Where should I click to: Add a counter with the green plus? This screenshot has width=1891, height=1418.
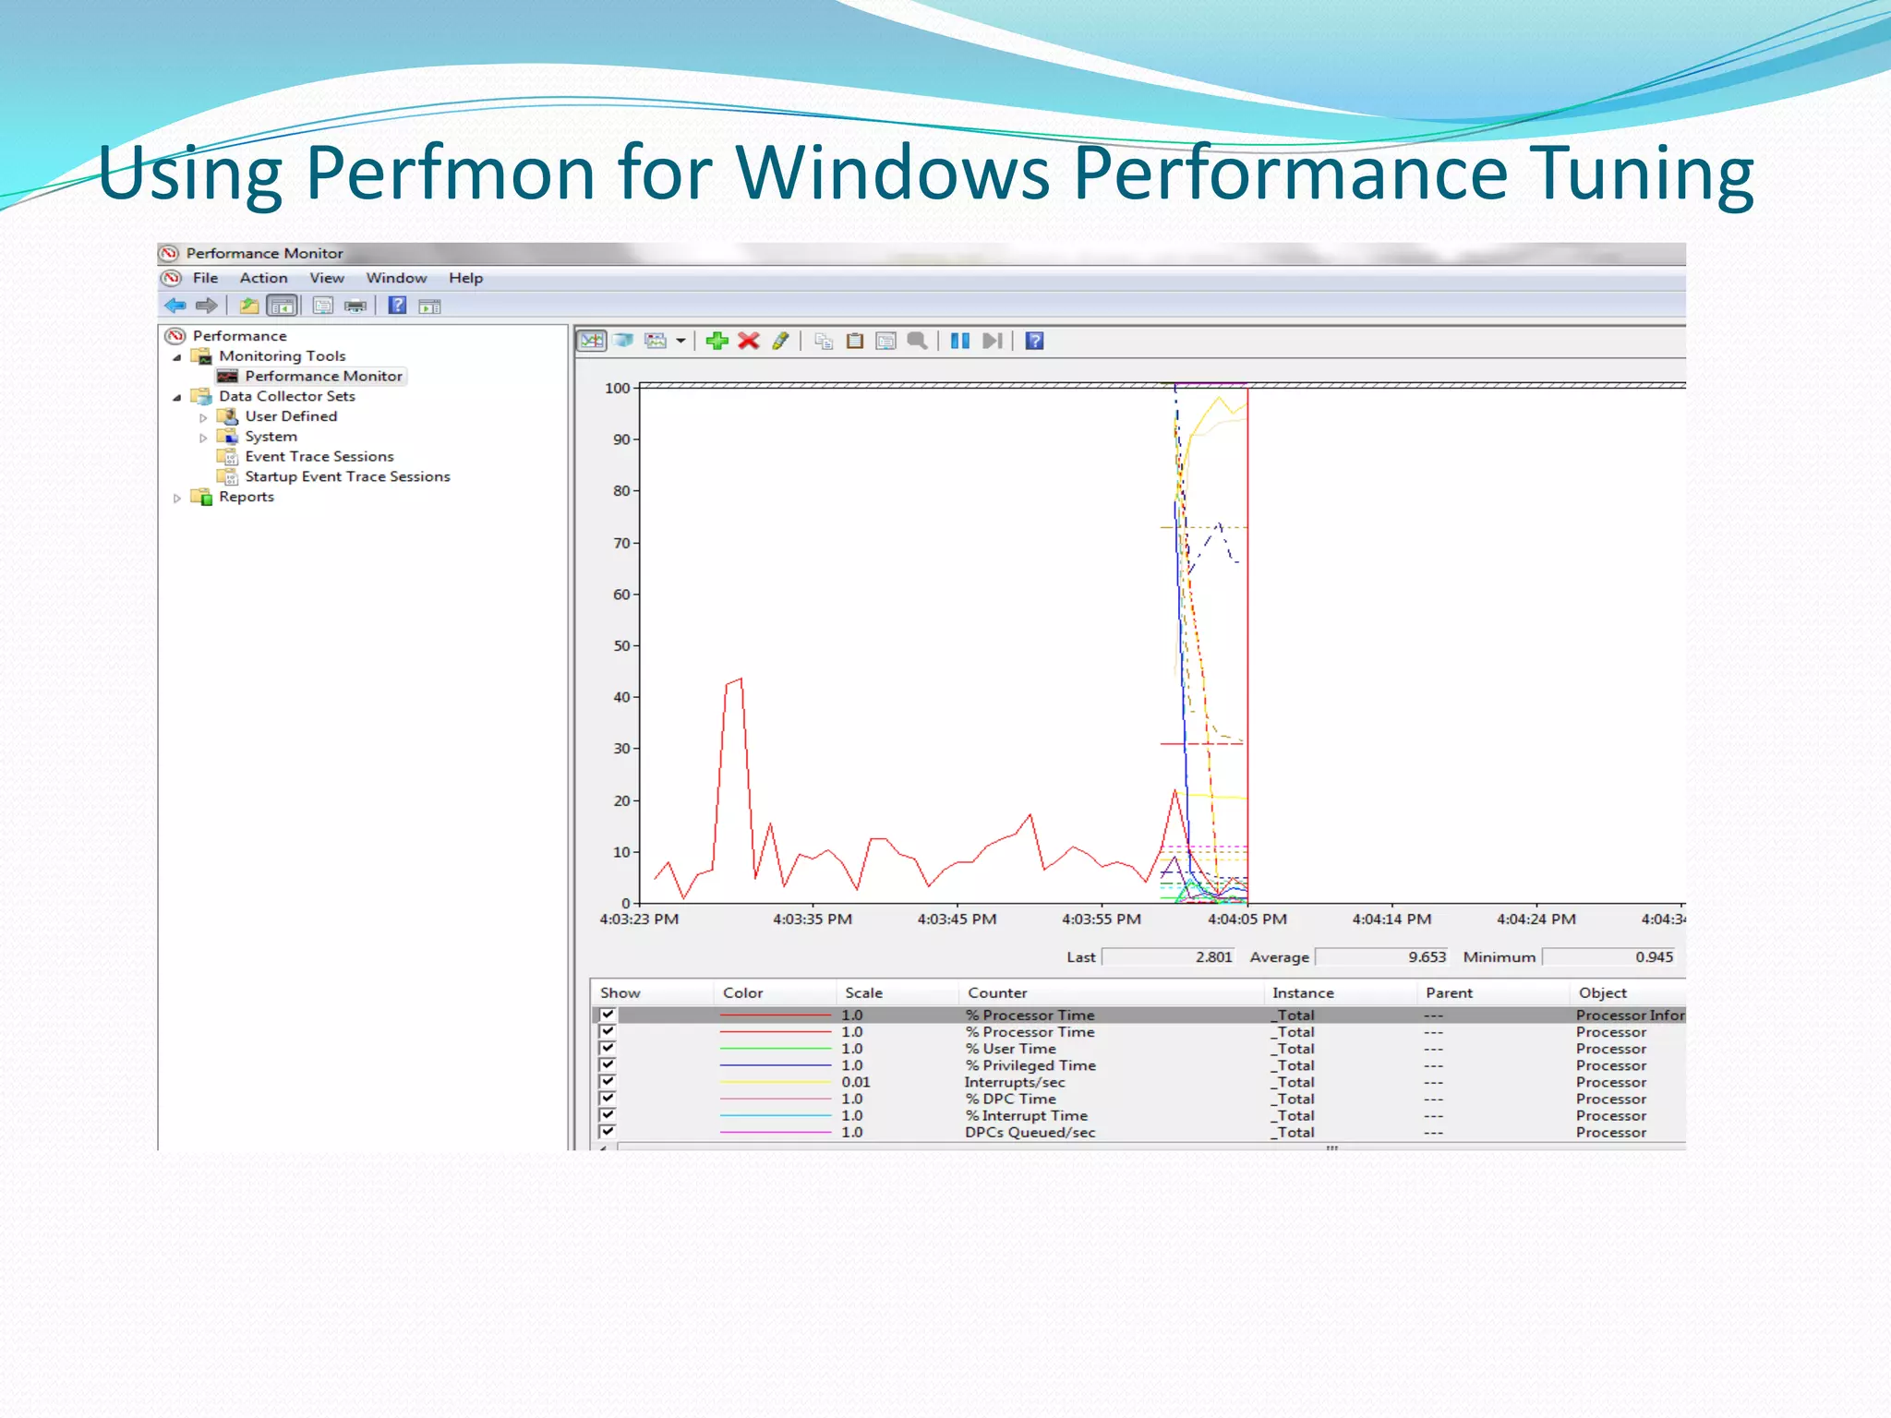click(717, 341)
